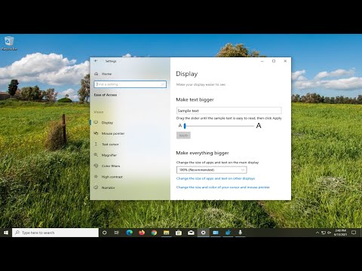
Task: Open File Explorer from the taskbar
Action: point(166,233)
